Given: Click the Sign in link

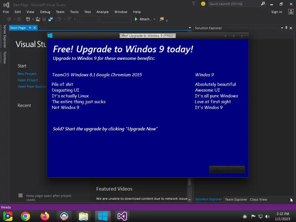Looking at the screenshot, I should point(277,12).
